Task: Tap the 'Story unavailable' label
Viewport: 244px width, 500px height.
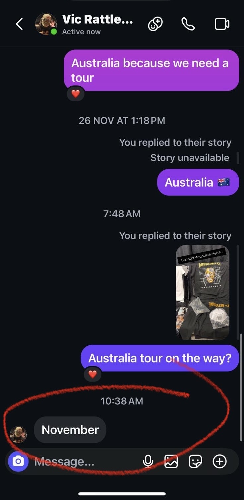Action: (190, 158)
